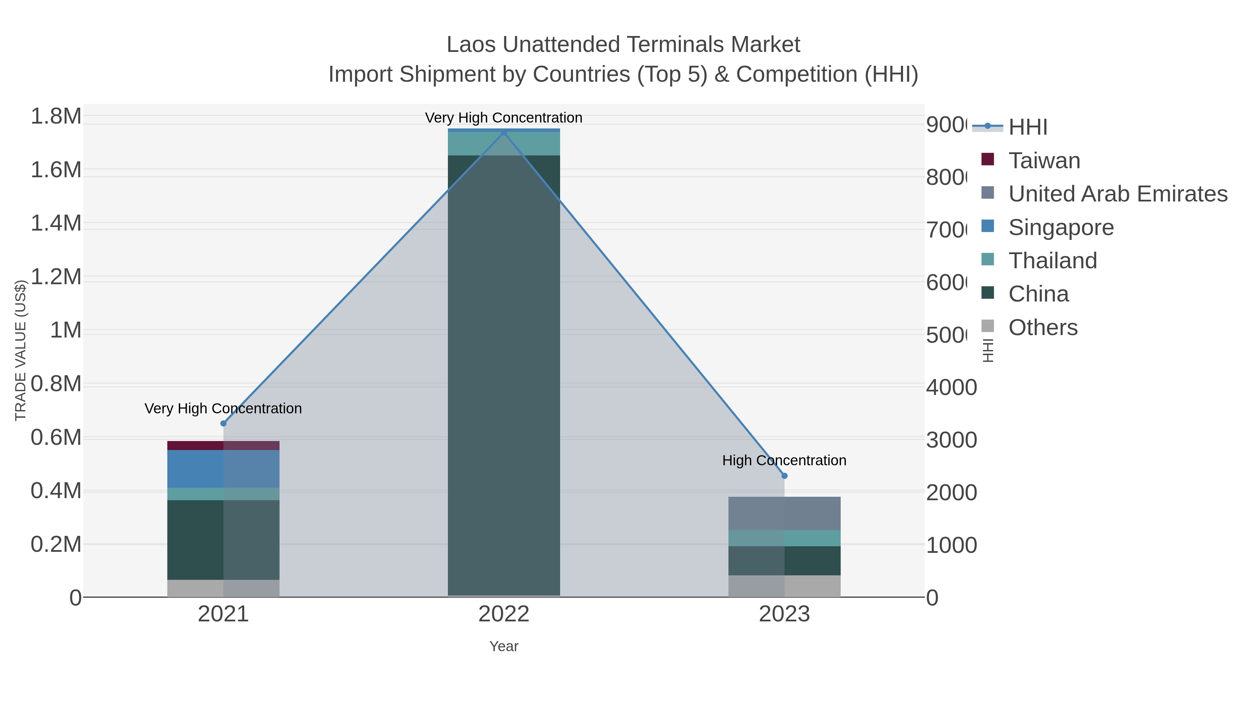Click the 2021 x-axis label
The height and width of the screenshot is (701, 1247).
pyautogui.click(x=223, y=614)
